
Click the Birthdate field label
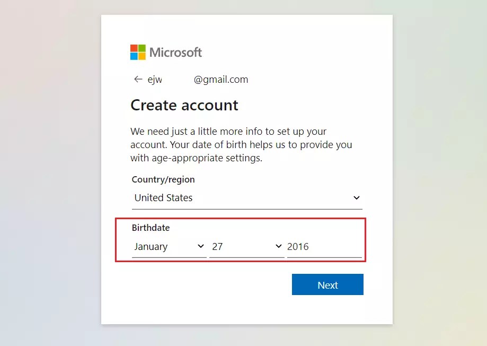coord(150,227)
